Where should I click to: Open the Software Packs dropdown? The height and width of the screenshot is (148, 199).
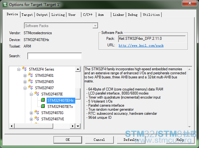coord(95,26)
